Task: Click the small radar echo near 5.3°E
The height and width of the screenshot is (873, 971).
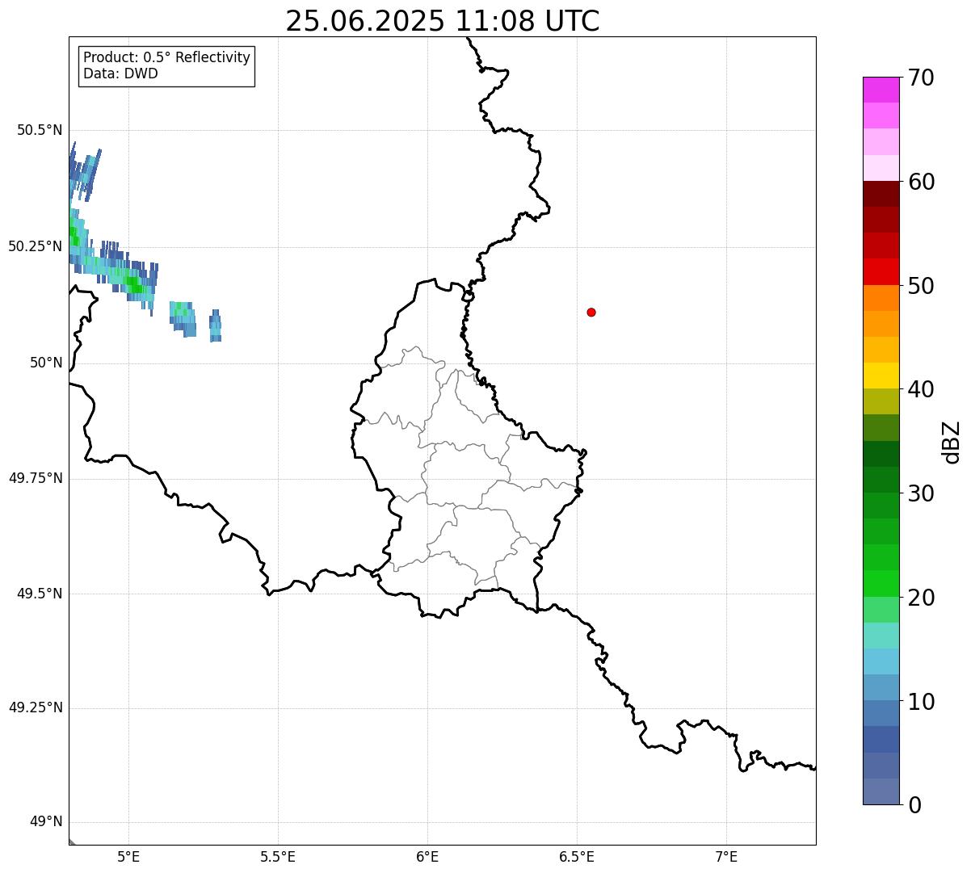Action: click(x=215, y=326)
